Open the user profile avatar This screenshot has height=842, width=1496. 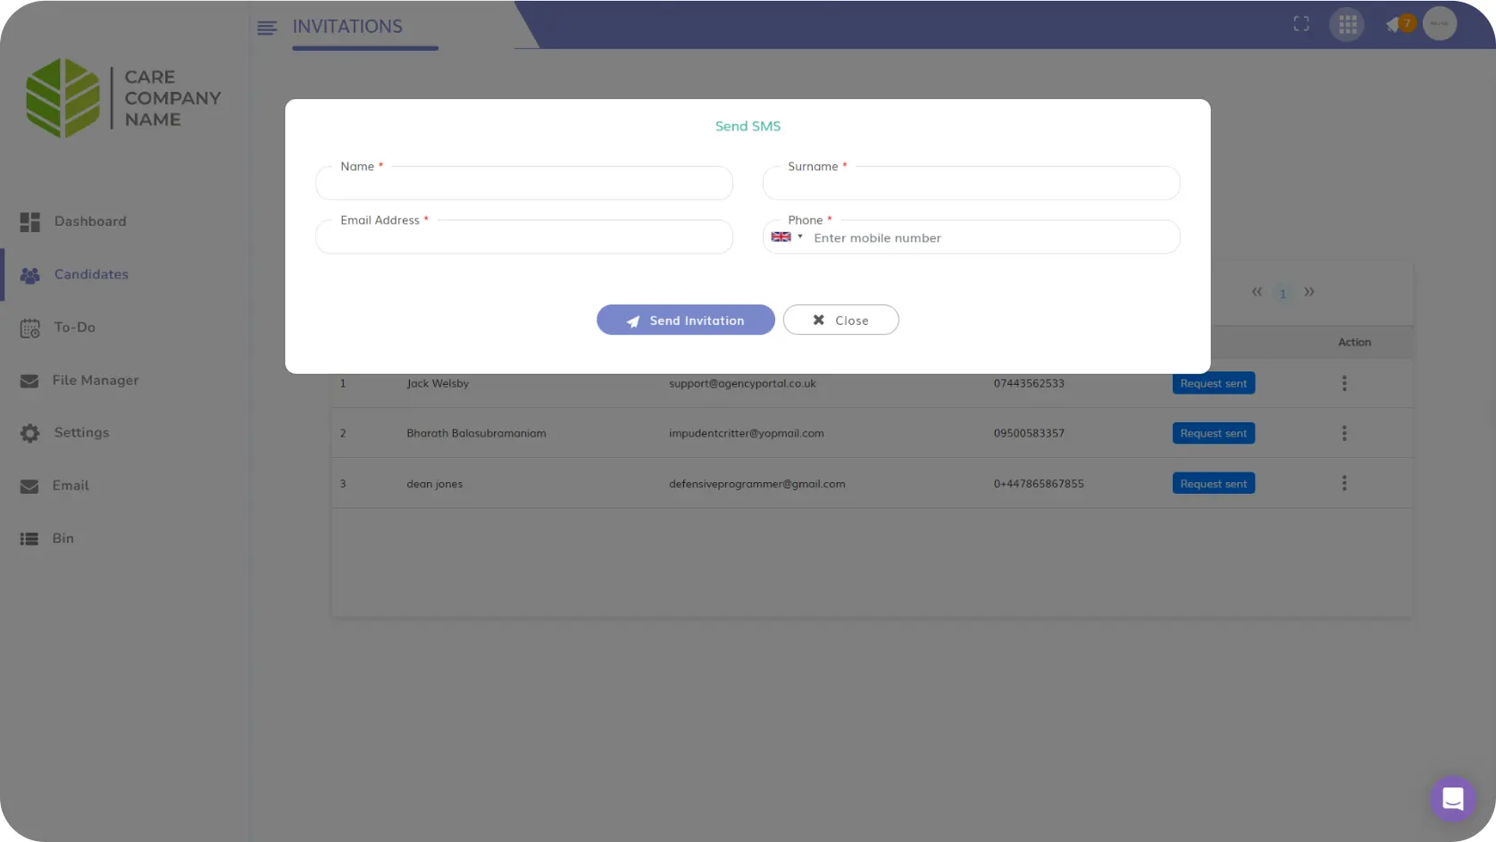click(x=1440, y=24)
